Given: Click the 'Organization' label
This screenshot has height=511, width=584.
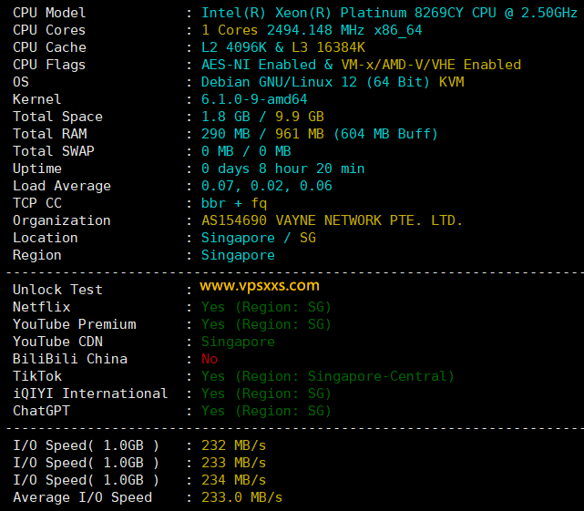Looking at the screenshot, I should [x=62, y=220].
